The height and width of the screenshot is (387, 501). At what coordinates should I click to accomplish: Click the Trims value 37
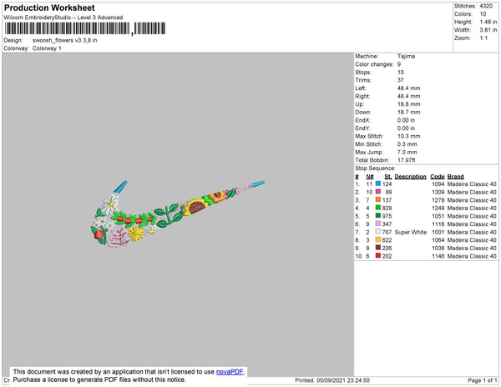click(x=401, y=80)
